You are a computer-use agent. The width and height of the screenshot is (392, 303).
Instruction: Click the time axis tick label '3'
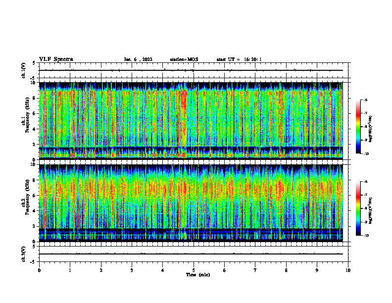click(132, 270)
